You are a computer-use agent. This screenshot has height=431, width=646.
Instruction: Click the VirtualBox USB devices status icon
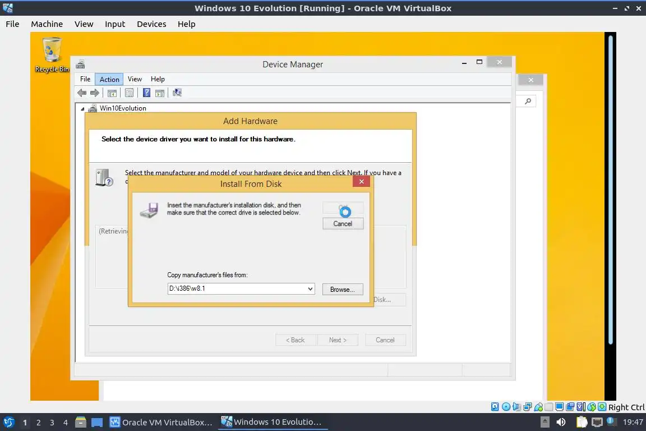(x=538, y=407)
